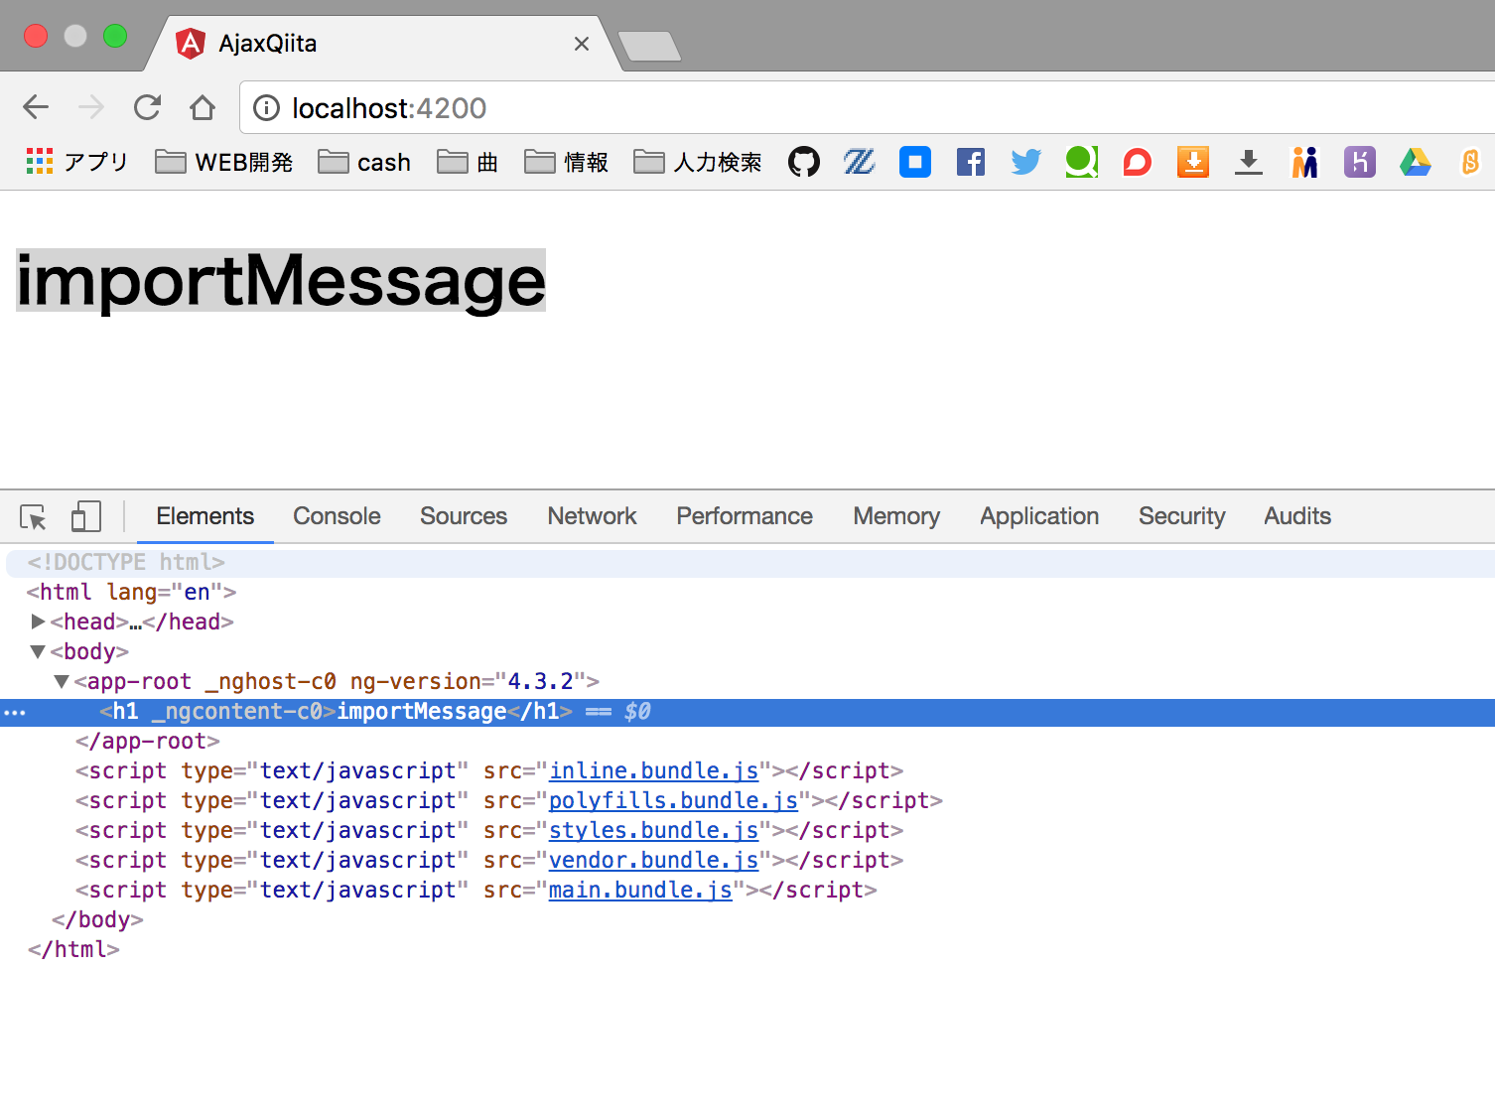
Task: Open the アプリ apps shortcut
Action: tap(77, 162)
